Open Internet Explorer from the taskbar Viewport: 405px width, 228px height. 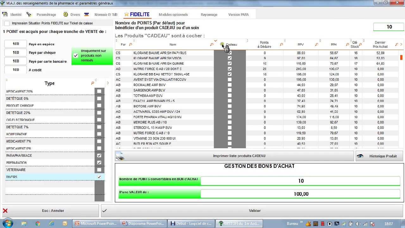(x=52, y=224)
